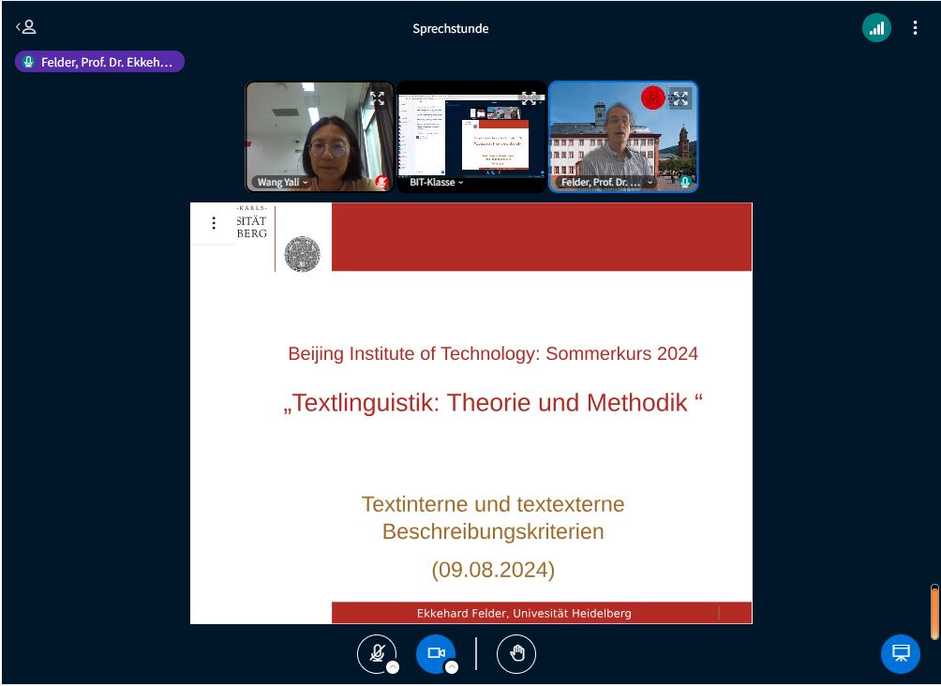
Task: Make BIT-Klasse video fullscreen
Action: click(529, 98)
